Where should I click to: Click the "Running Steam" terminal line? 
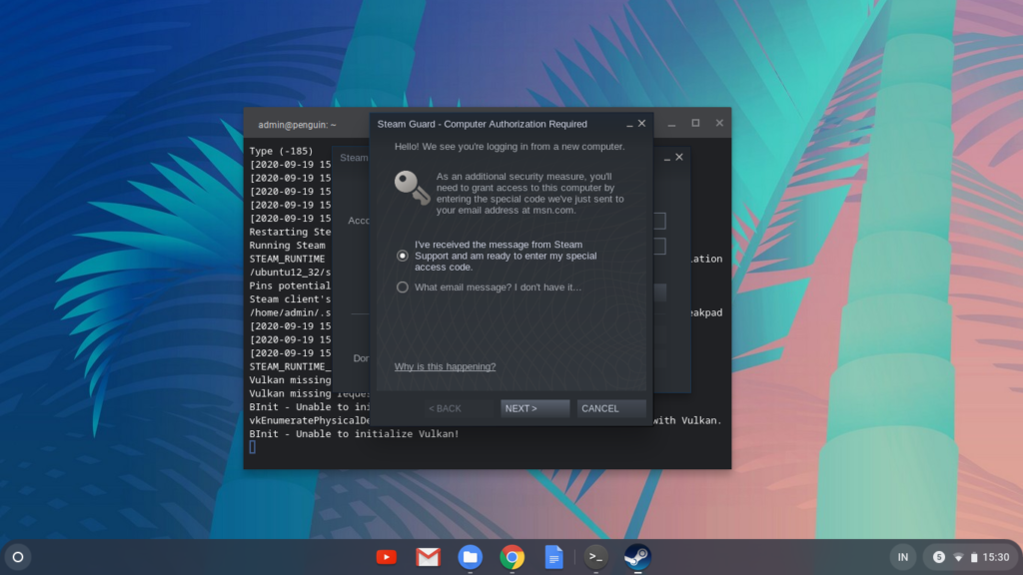287,246
